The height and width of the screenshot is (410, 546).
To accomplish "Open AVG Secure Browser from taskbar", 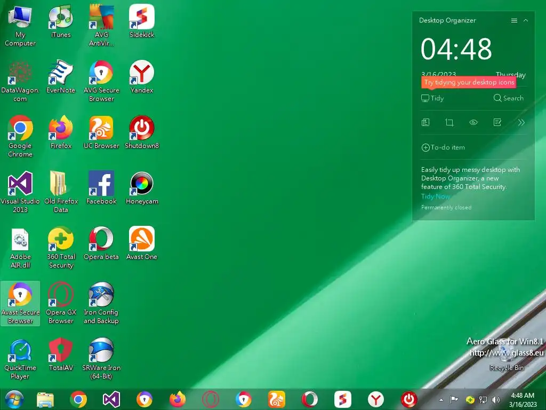I will click(243, 399).
